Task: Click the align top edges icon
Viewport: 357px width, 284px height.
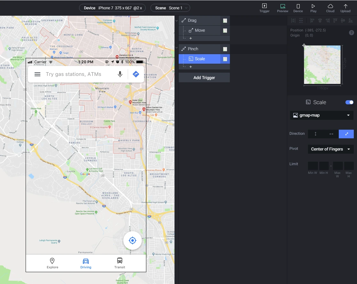Action: [335, 21]
